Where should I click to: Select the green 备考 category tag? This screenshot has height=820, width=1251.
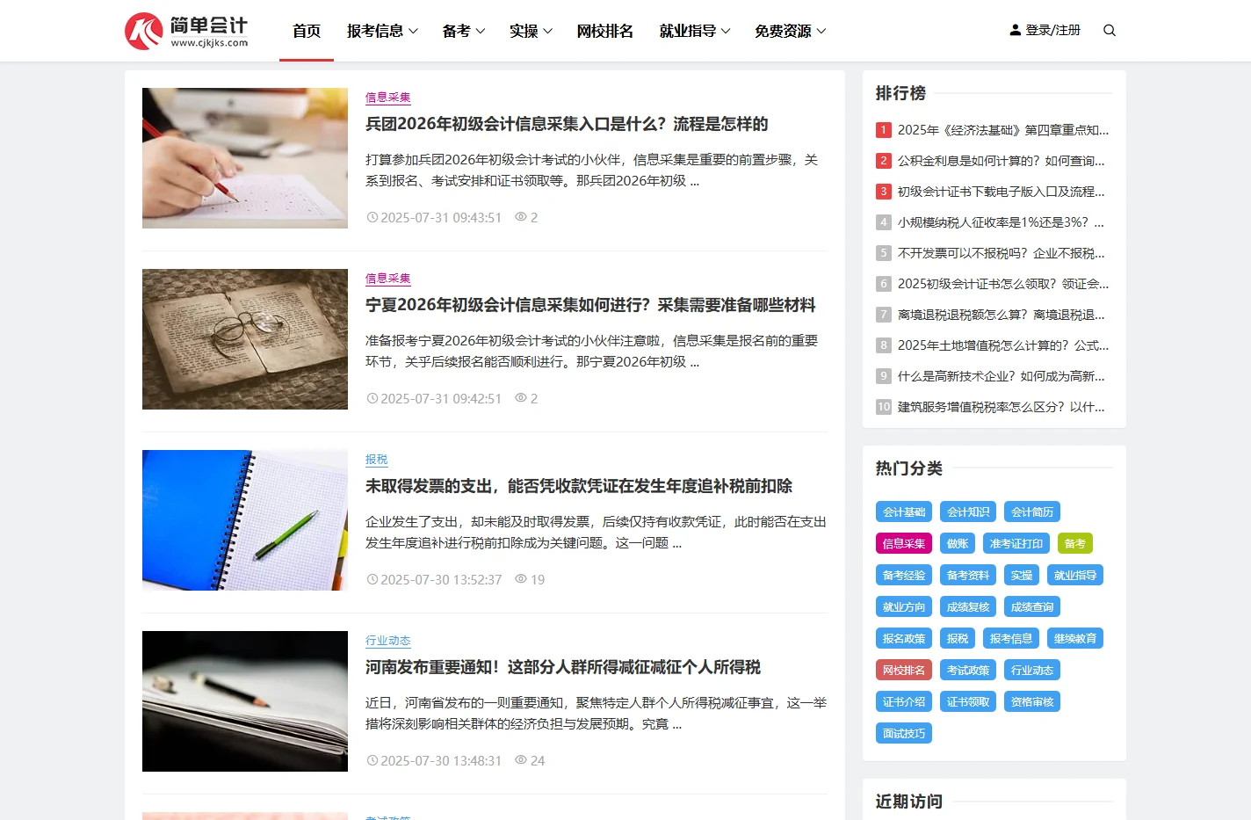pyautogui.click(x=1075, y=543)
